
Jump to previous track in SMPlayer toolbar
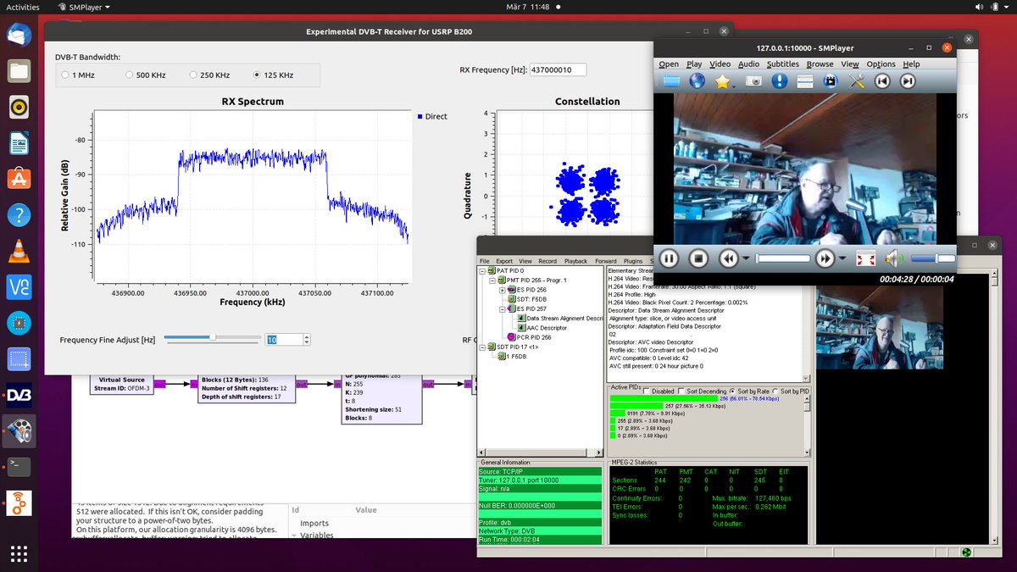(x=882, y=81)
